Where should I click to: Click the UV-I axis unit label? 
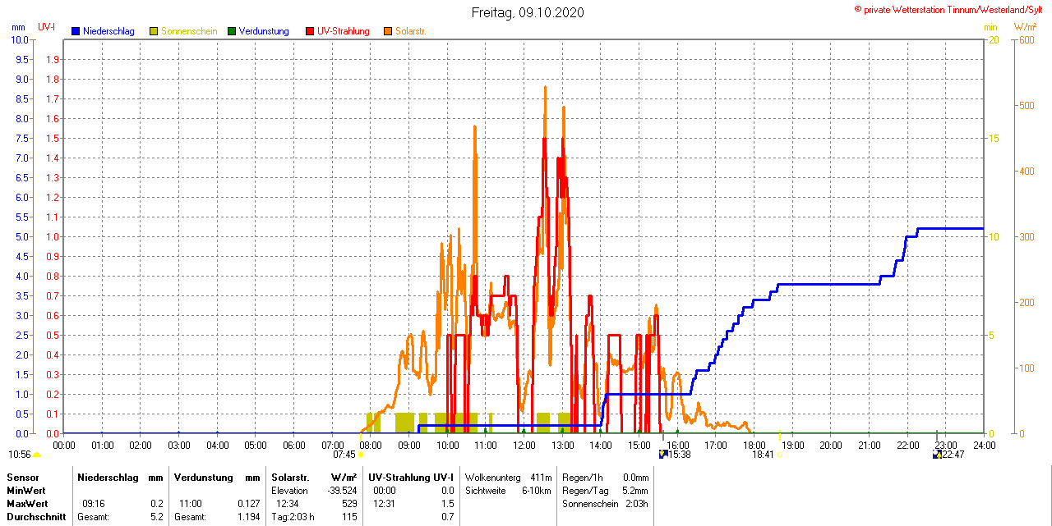pos(47,28)
